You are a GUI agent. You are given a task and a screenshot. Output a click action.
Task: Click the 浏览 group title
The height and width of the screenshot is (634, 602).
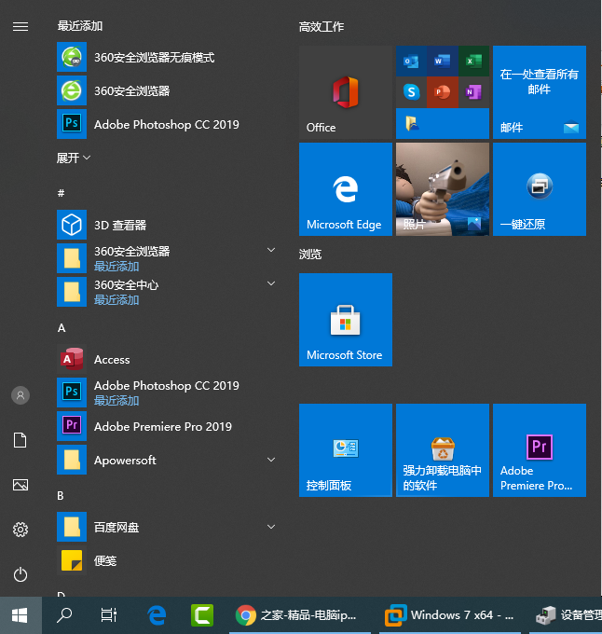(310, 254)
